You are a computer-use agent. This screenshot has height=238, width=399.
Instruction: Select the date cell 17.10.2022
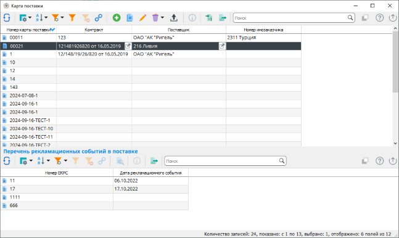[150, 189]
